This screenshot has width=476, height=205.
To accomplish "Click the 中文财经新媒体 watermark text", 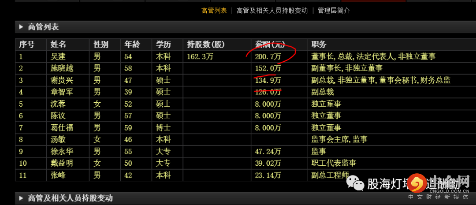I will 439,197.
